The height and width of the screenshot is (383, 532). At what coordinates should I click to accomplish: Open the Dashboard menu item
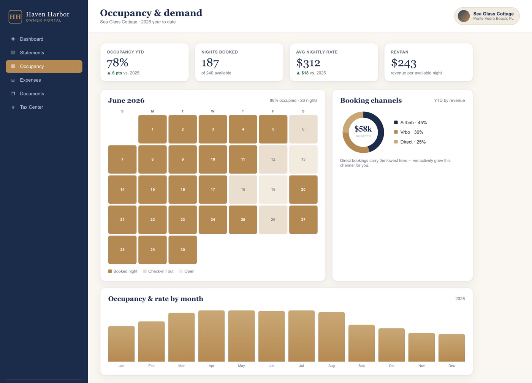tap(44, 39)
